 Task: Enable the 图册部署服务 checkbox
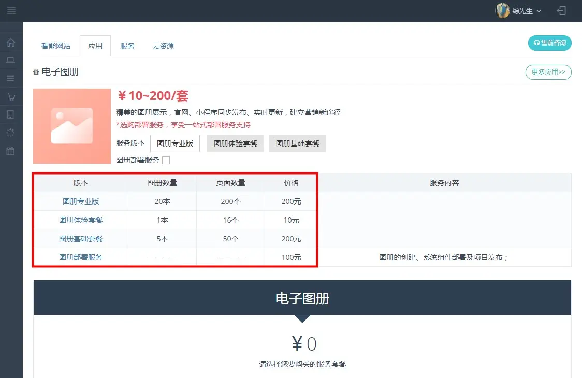click(x=166, y=161)
